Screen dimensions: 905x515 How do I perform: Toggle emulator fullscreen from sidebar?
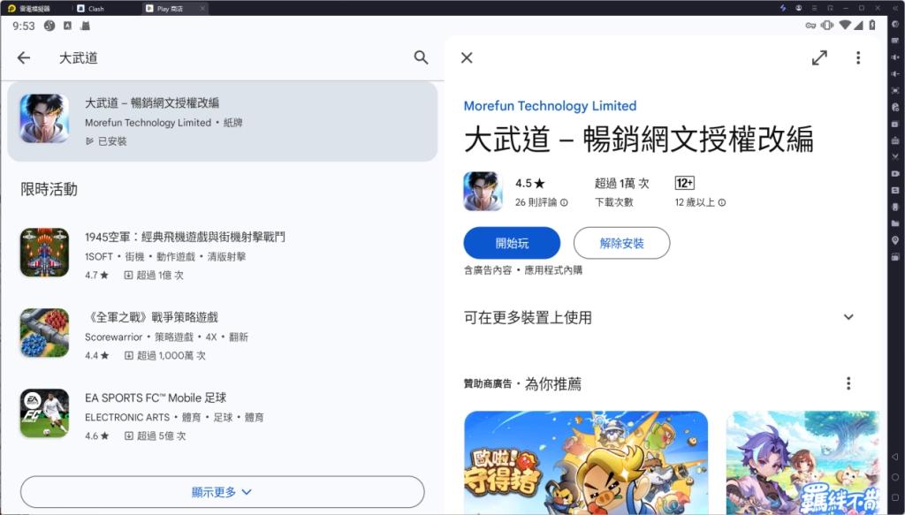point(895,90)
